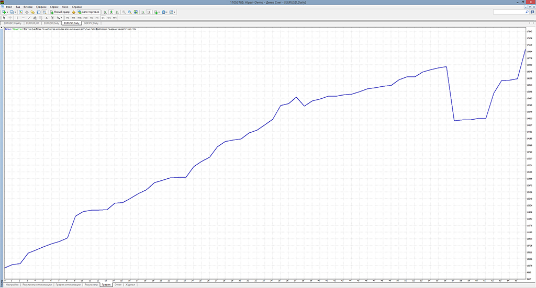The width and height of the screenshot is (536, 288).
Task: Open the Отчет tester tab
Action: (118, 284)
